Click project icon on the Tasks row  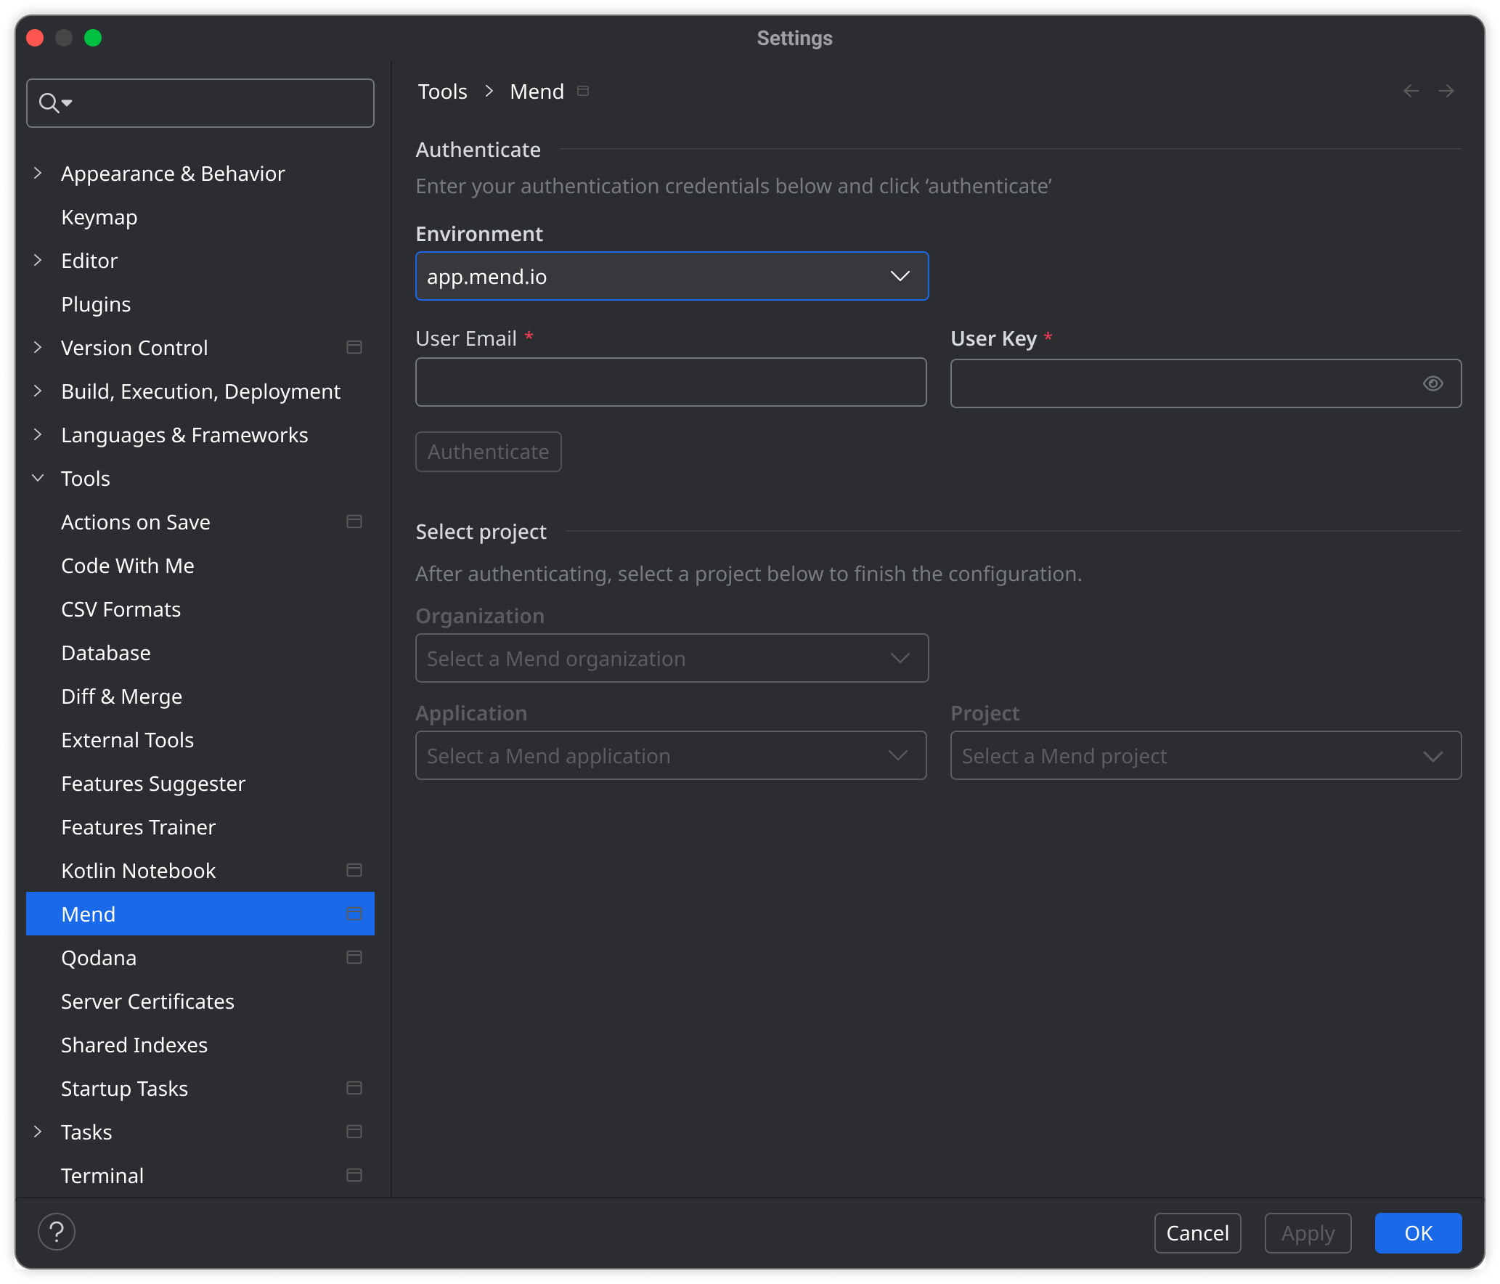[354, 1132]
